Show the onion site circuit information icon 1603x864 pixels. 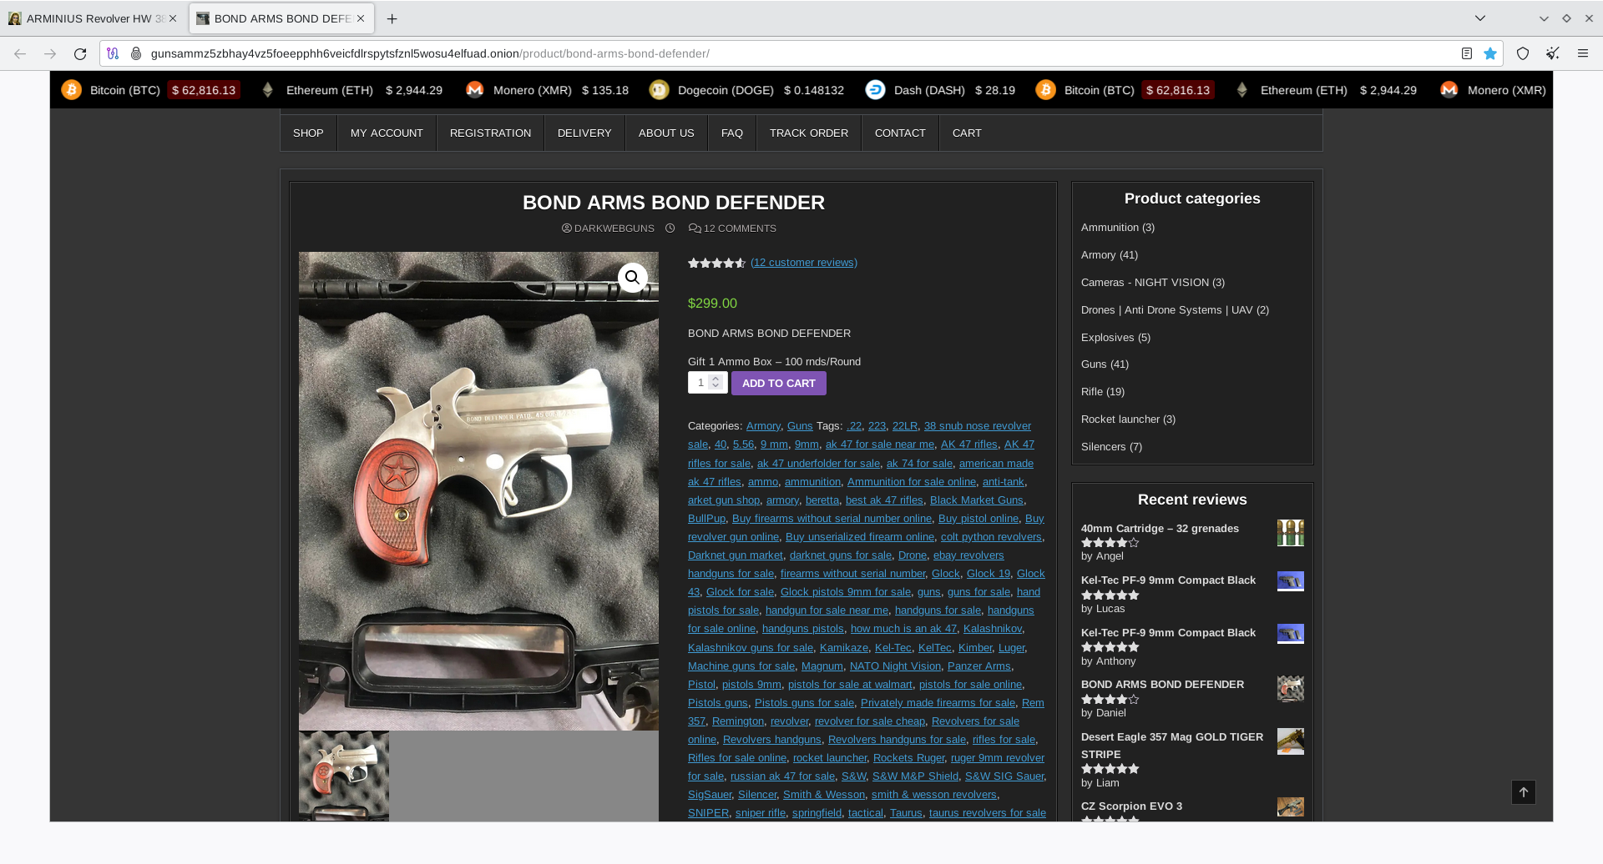[x=136, y=53]
